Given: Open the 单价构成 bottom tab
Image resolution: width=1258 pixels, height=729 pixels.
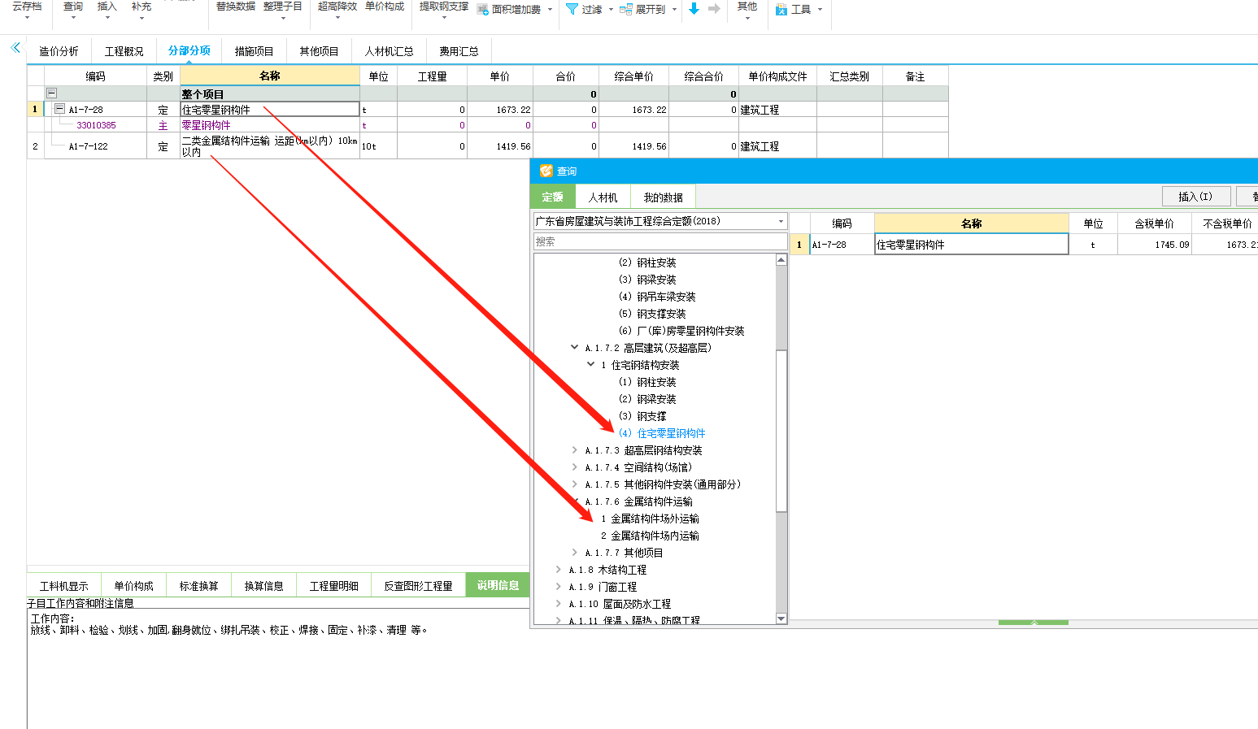Looking at the screenshot, I should point(133,586).
